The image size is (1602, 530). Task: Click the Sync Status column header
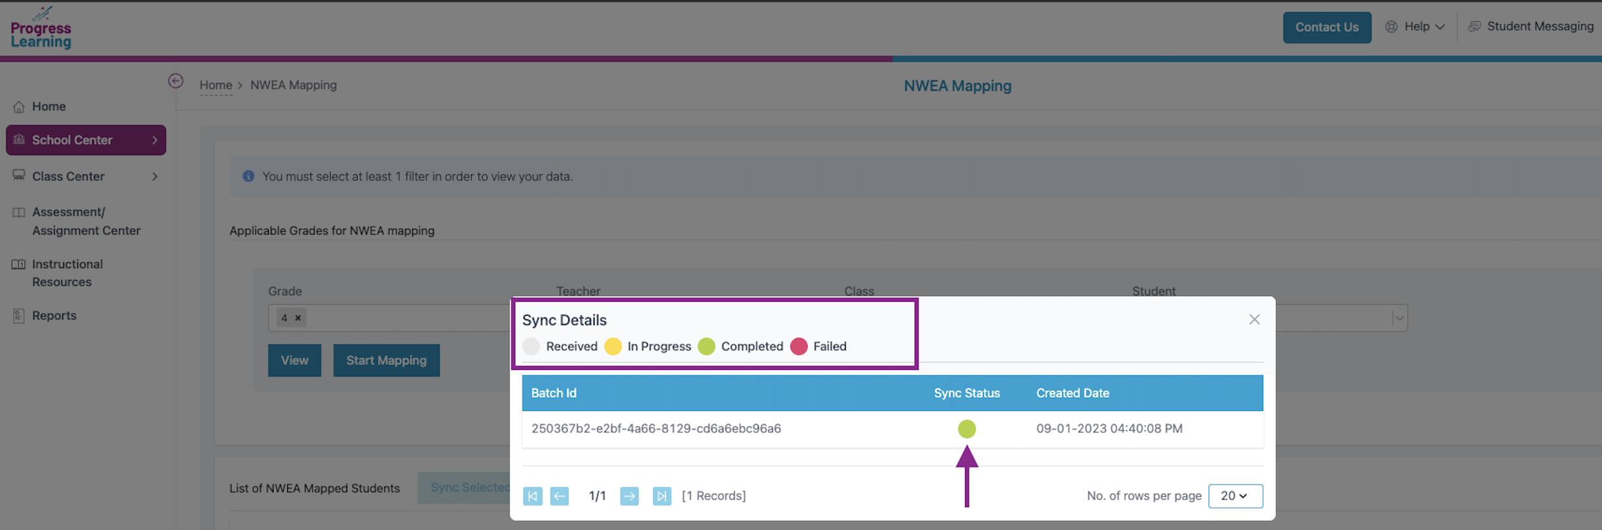tap(966, 393)
